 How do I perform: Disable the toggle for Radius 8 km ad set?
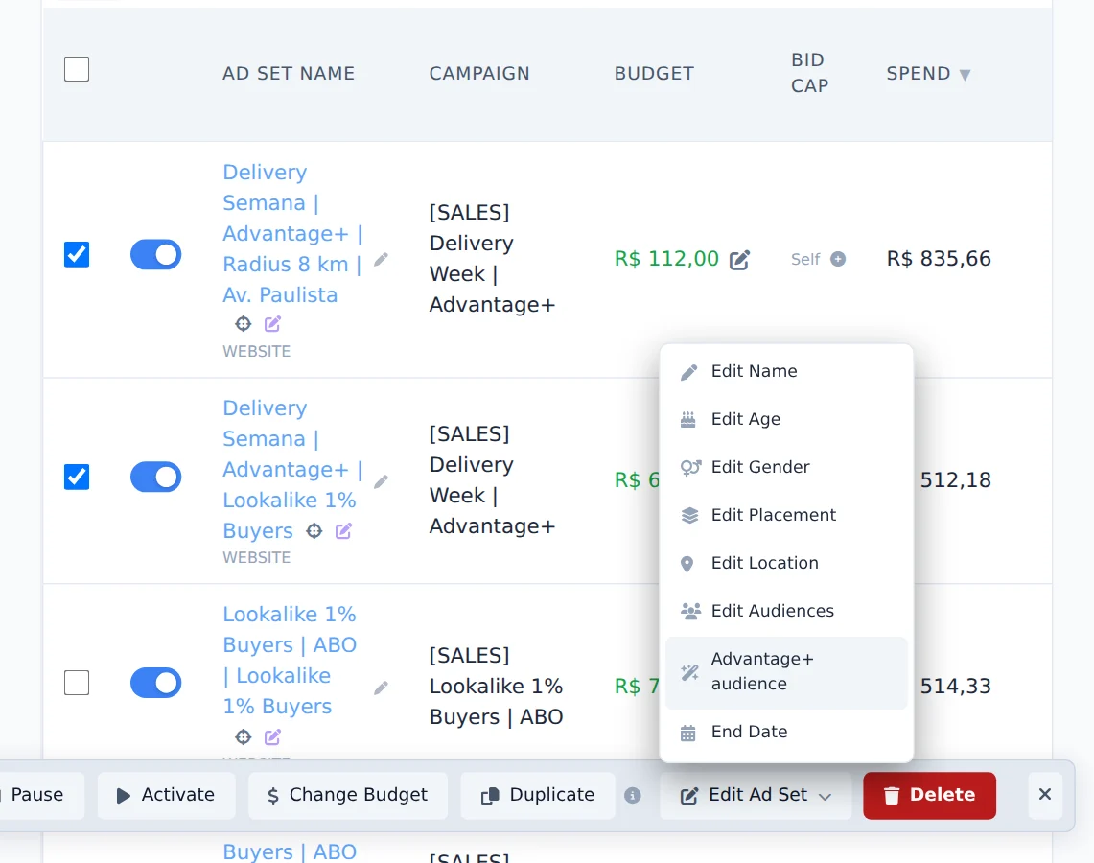[x=155, y=255]
